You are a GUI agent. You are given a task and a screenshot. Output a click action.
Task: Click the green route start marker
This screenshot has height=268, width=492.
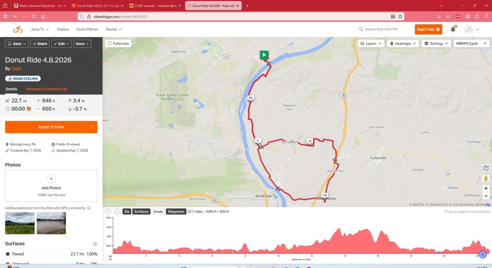coord(264,55)
